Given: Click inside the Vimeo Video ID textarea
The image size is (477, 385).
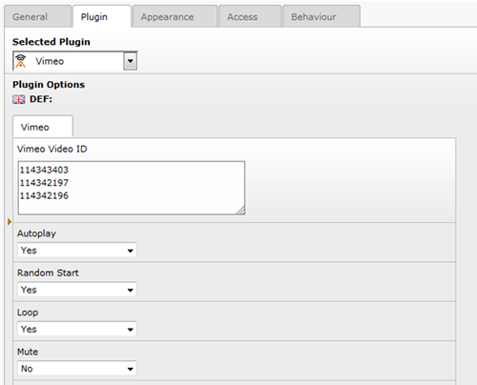Looking at the screenshot, I should 132,188.
